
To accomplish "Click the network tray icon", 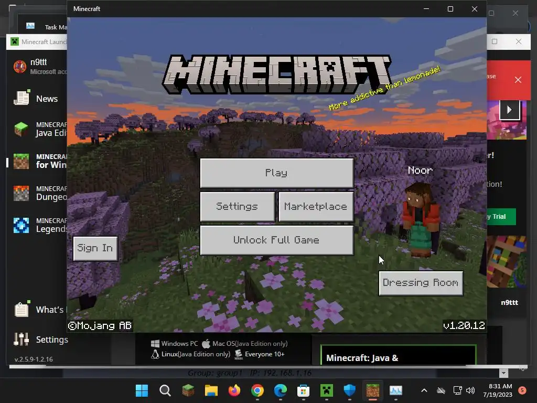I will click(457, 390).
